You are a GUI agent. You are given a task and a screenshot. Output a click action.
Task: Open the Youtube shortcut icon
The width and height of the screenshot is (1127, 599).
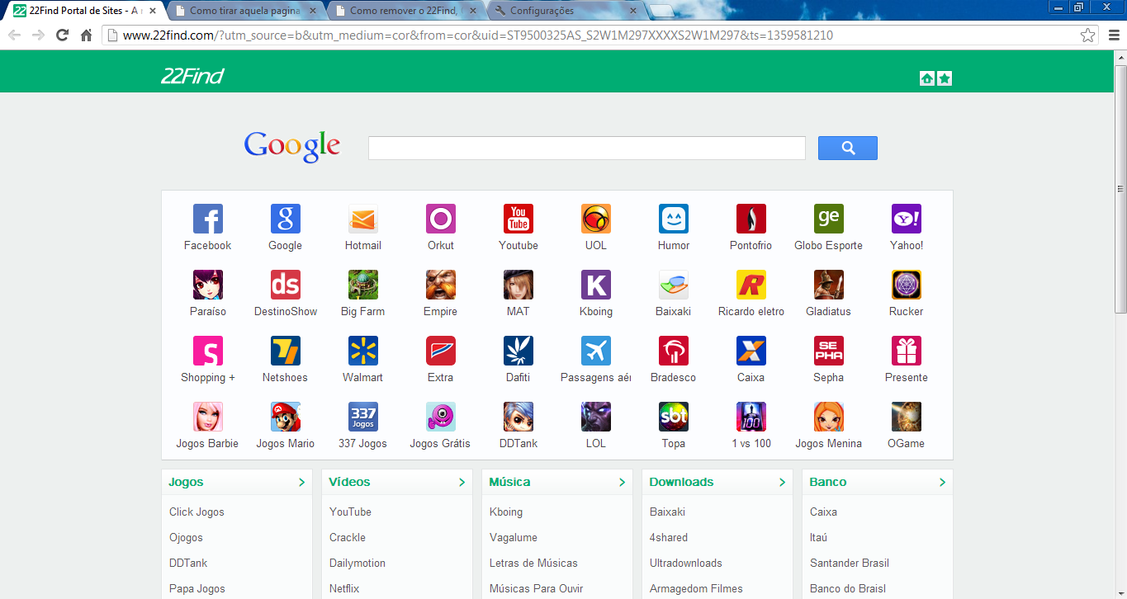click(519, 219)
